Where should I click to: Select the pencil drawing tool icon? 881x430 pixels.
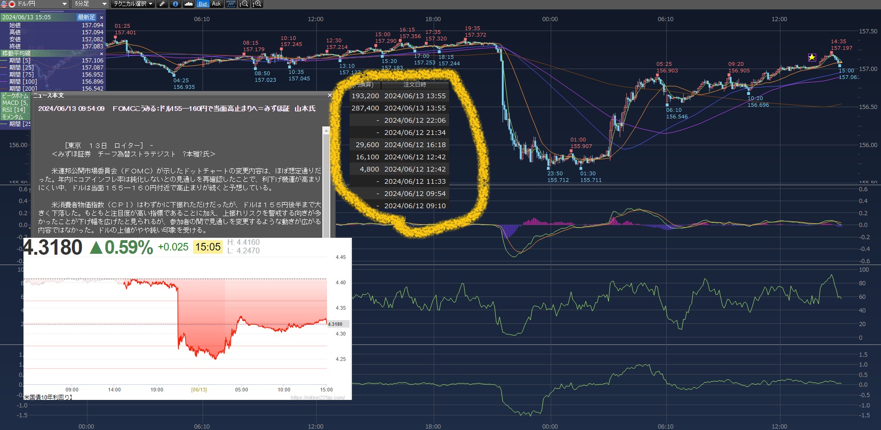162,4
